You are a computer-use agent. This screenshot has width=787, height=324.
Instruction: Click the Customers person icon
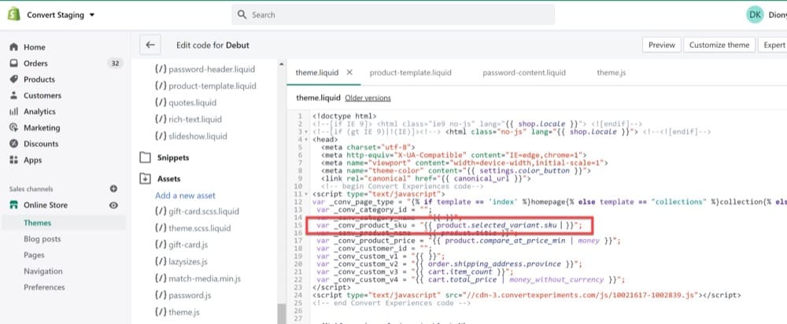13,95
